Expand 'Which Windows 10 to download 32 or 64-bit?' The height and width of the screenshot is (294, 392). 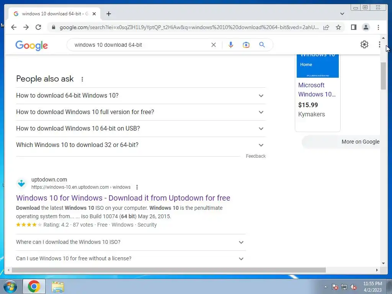pyautogui.click(x=141, y=145)
